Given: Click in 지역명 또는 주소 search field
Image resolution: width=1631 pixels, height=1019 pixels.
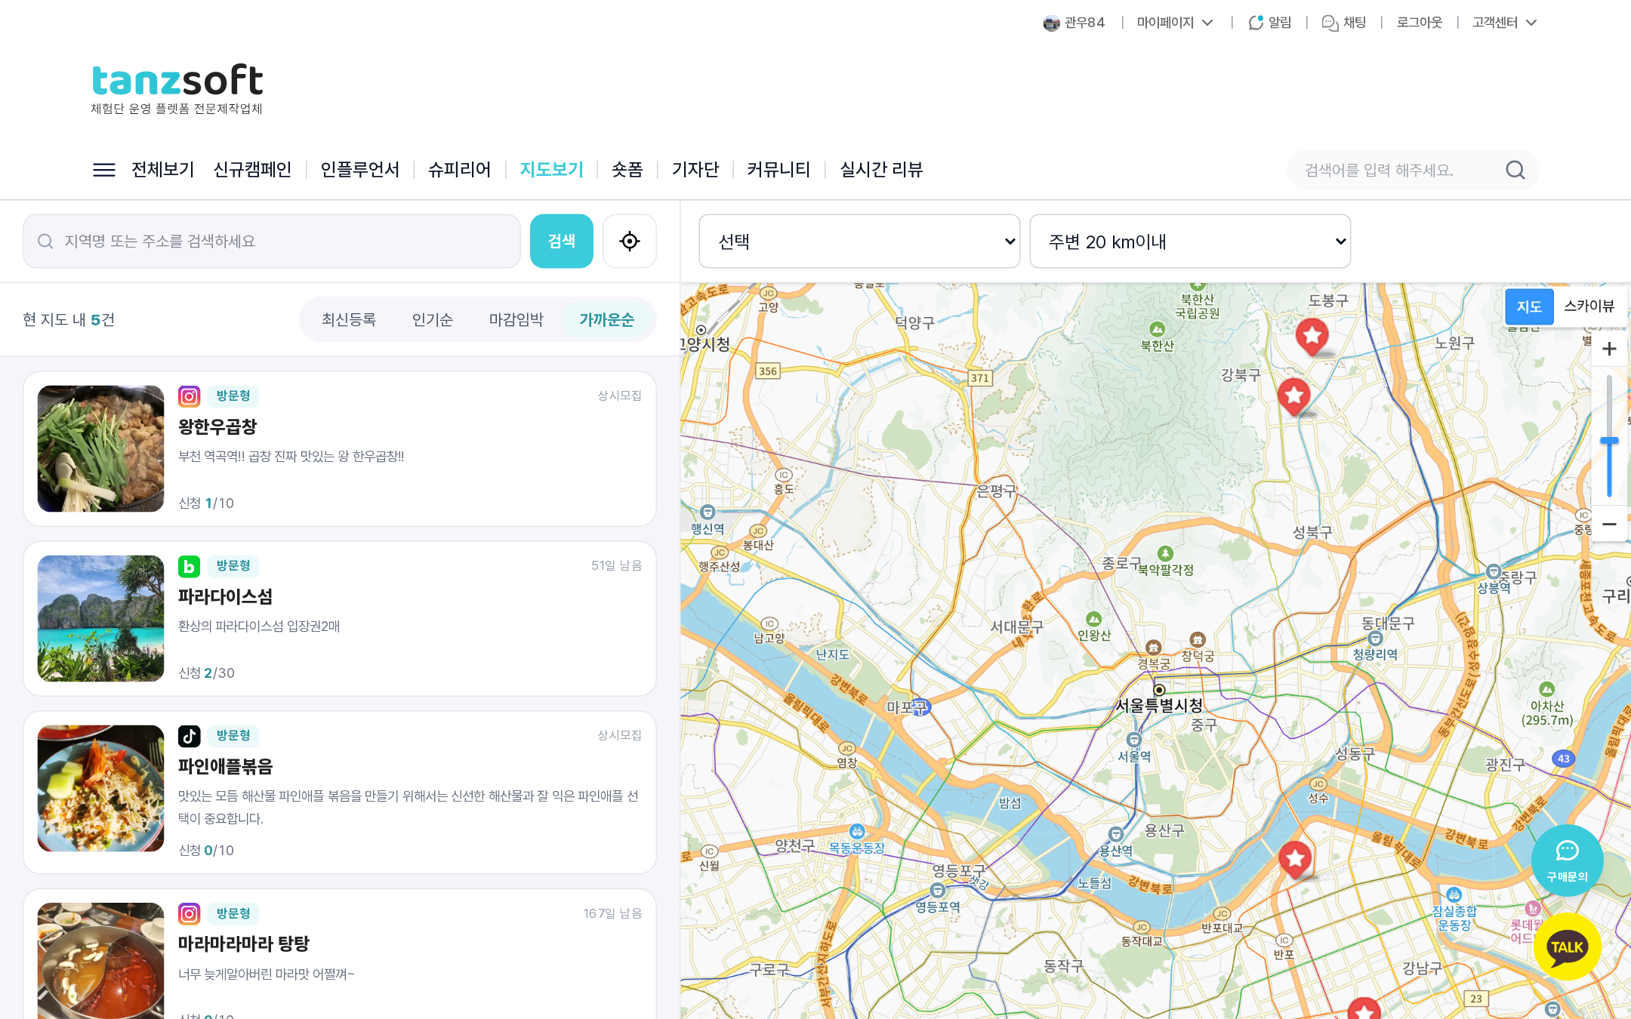Looking at the screenshot, I should [272, 241].
